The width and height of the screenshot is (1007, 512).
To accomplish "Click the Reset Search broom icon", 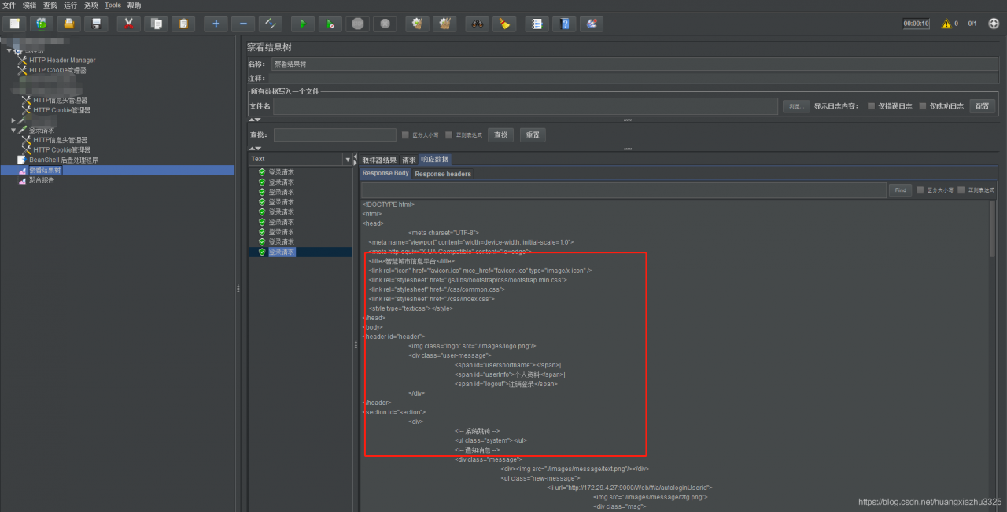I will coord(503,23).
